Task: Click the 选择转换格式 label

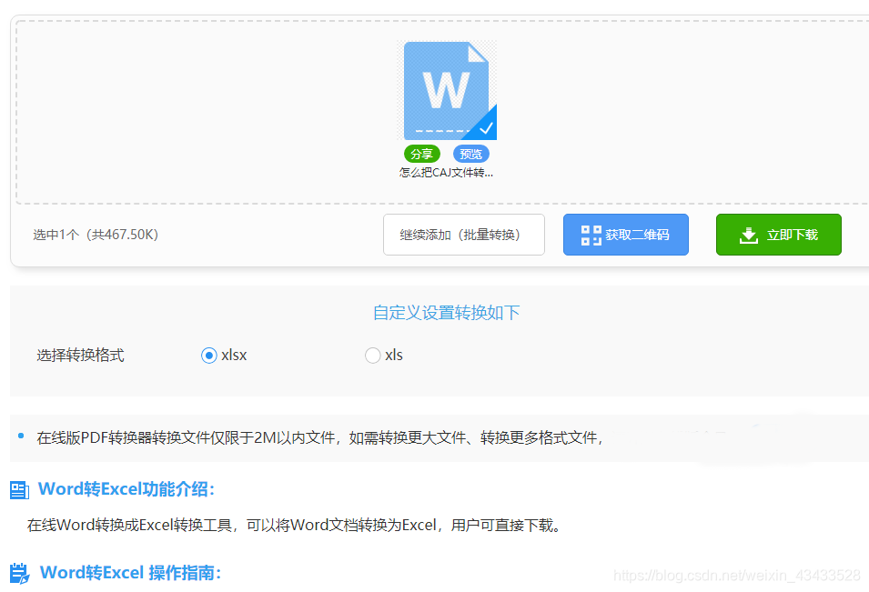Action: click(80, 355)
